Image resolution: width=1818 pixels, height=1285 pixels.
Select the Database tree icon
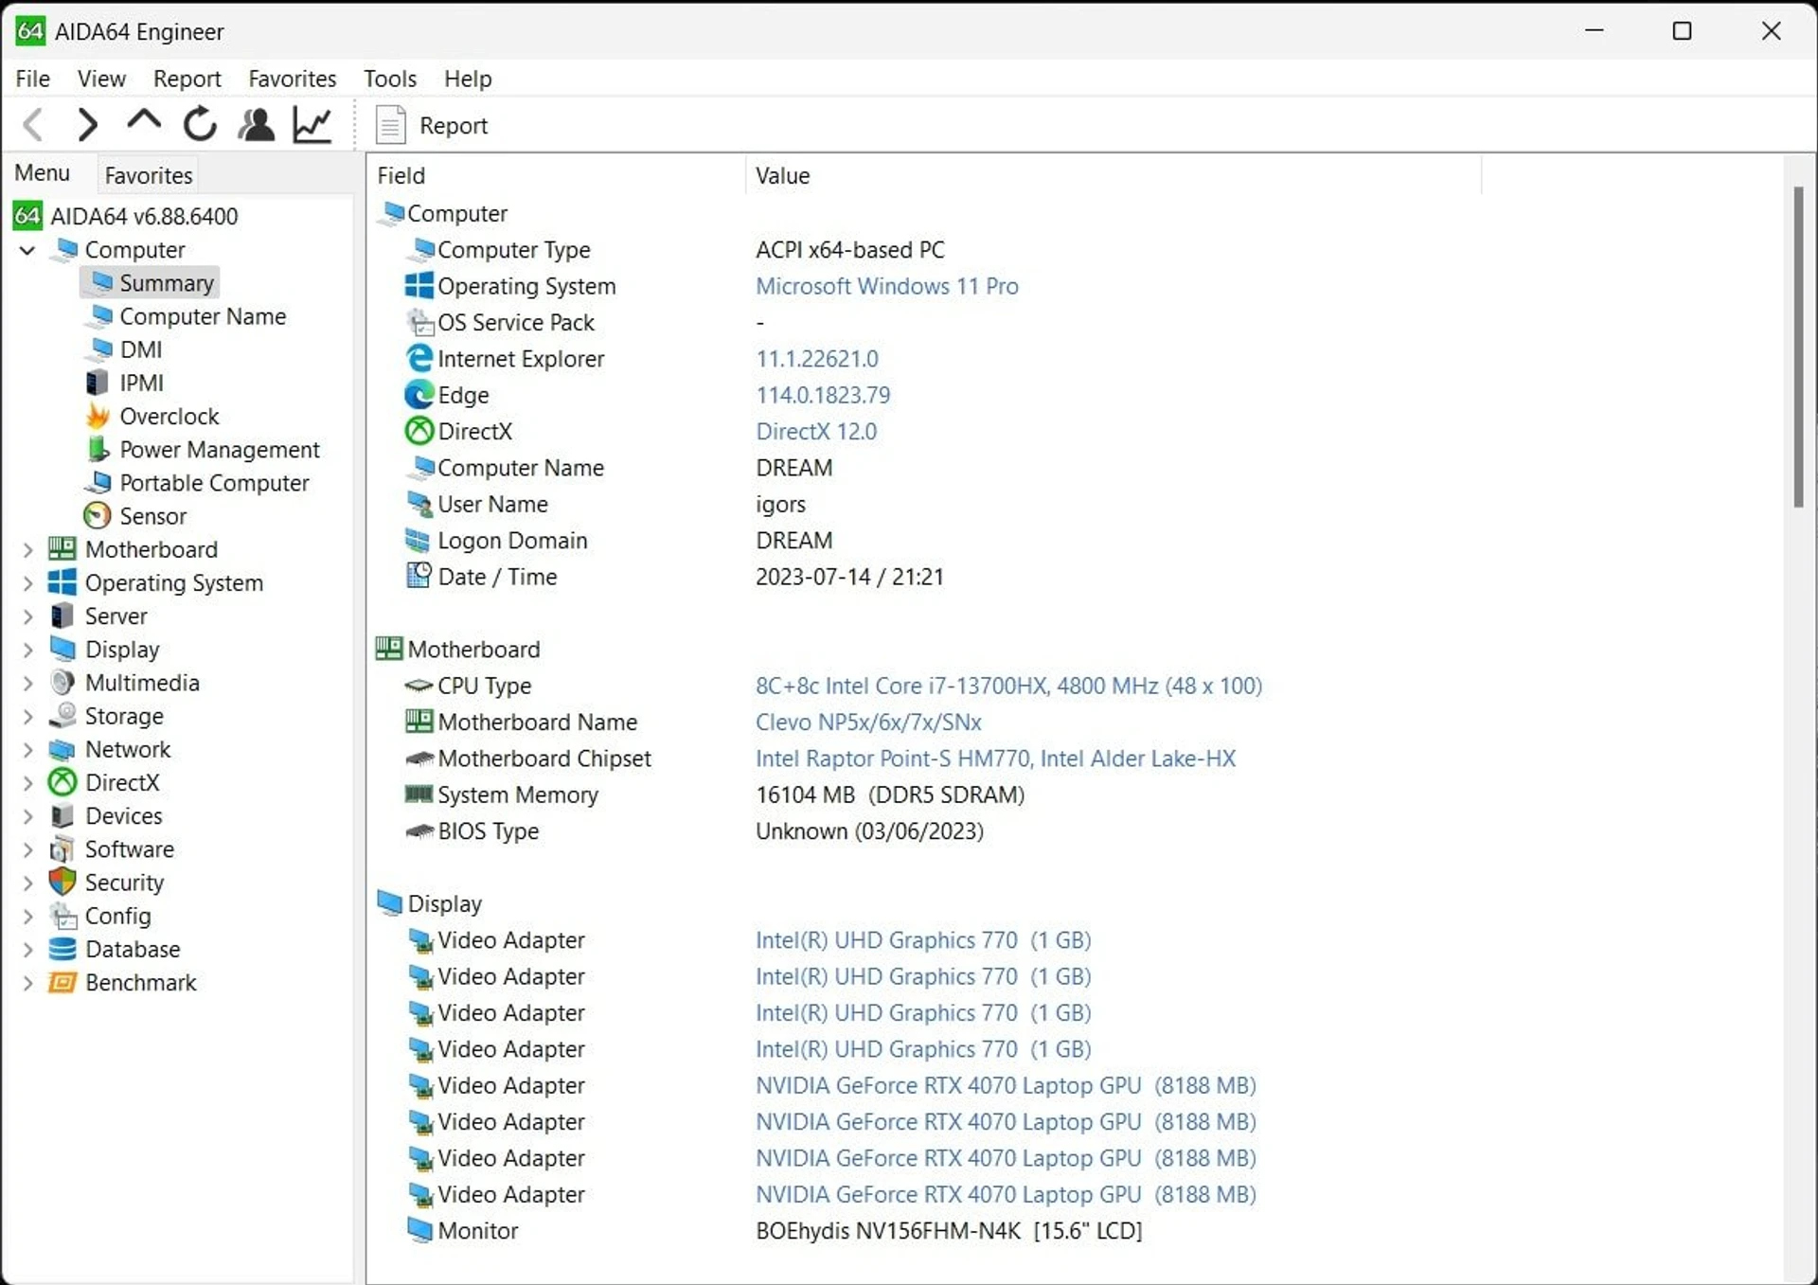tap(62, 949)
